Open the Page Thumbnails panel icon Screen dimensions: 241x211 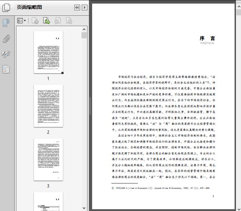point(6,8)
